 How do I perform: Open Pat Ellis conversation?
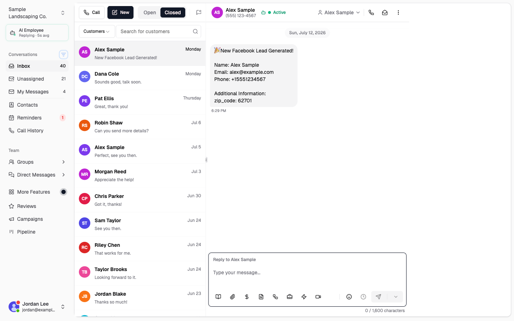pos(140,102)
